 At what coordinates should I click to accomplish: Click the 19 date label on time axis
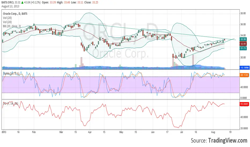(x=230, y=132)
